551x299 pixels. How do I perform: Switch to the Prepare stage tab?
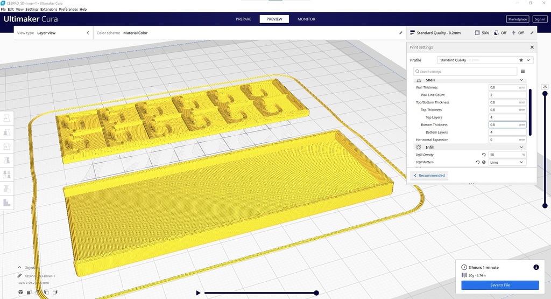(243, 19)
